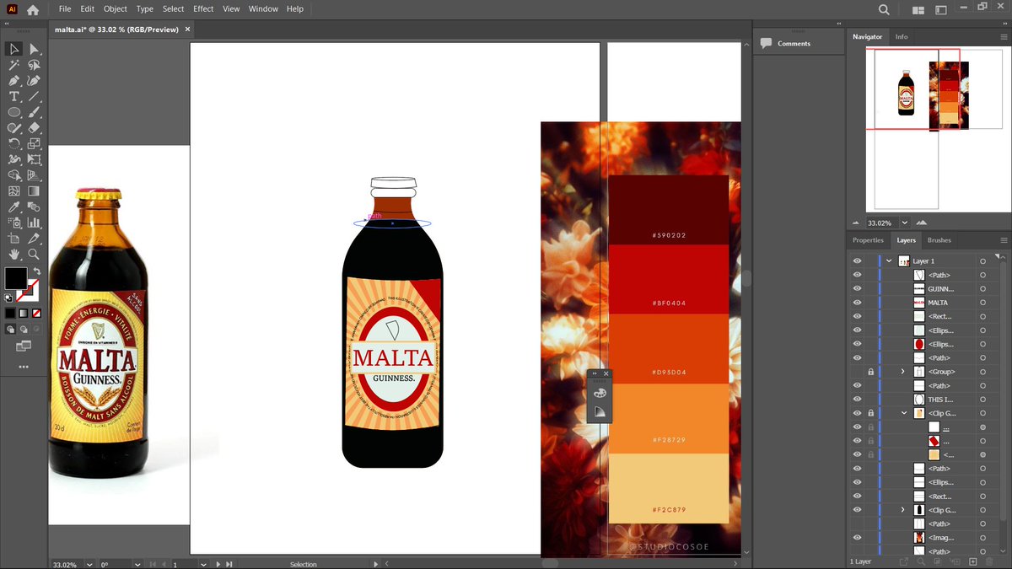
Task: Select the Lasso tool
Action: coord(34,65)
